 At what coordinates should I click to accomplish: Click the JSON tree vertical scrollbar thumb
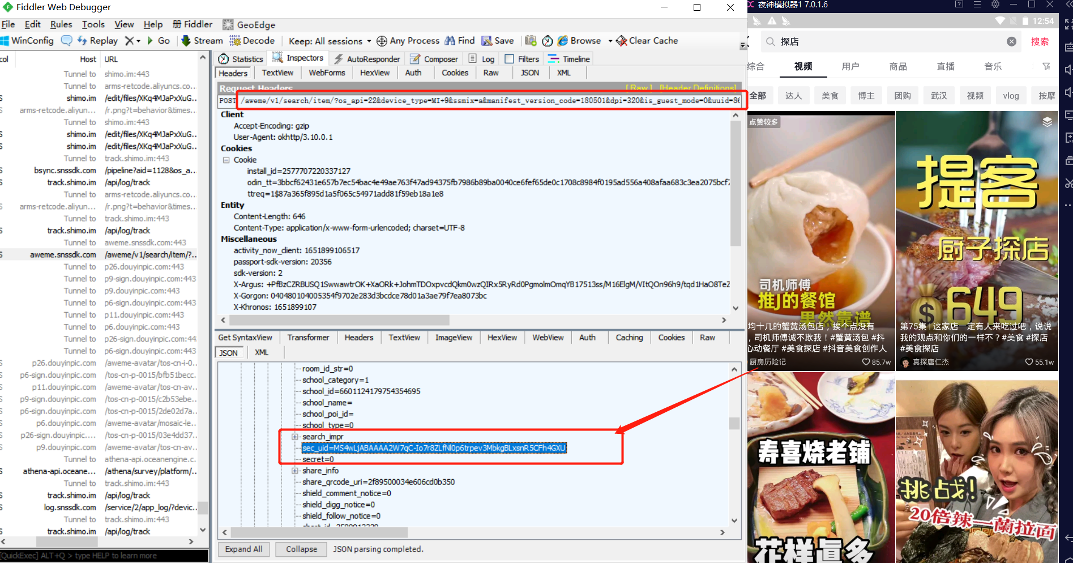tap(734, 424)
